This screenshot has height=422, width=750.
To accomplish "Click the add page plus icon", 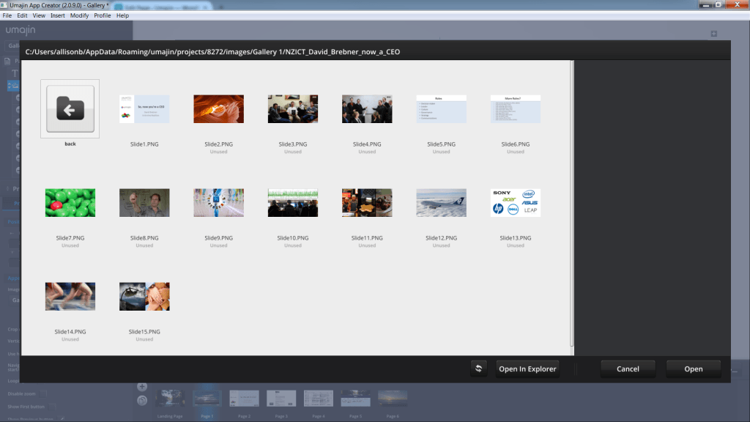I will [142, 387].
